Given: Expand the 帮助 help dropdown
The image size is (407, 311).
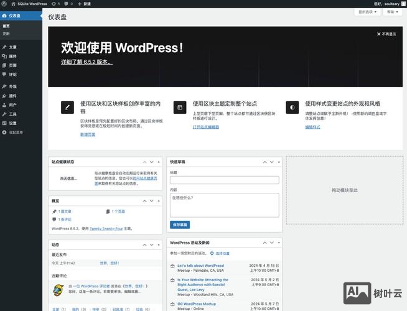Looking at the screenshot, I should tap(393, 12).
